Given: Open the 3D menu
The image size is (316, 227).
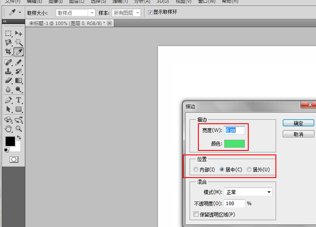Looking at the screenshot, I should tap(163, 2).
